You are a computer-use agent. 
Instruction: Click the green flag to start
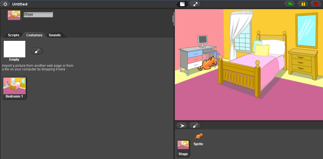(290, 4)
